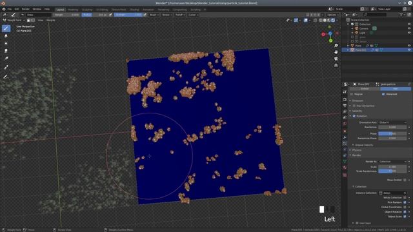Open the Modifiers wrench tab

[x=345, y=137]
